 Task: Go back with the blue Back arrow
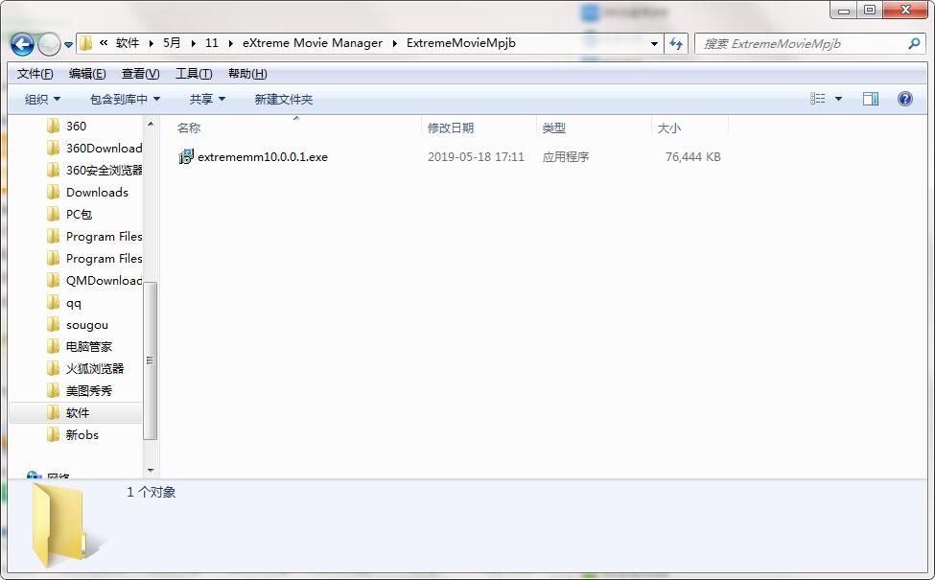point(22,44)
